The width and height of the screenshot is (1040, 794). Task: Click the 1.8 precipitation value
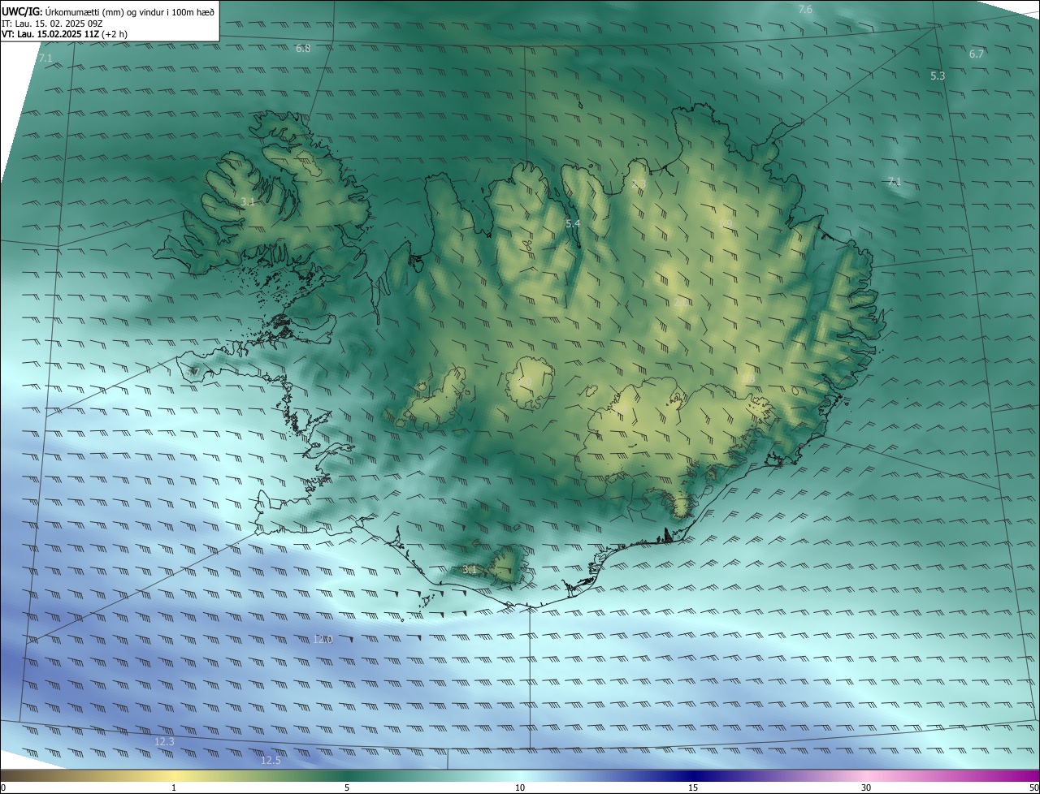point(749,378)
